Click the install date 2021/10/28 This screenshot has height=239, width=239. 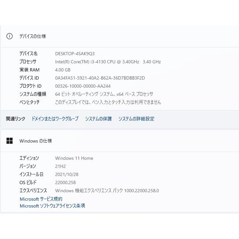pos(67,174)
